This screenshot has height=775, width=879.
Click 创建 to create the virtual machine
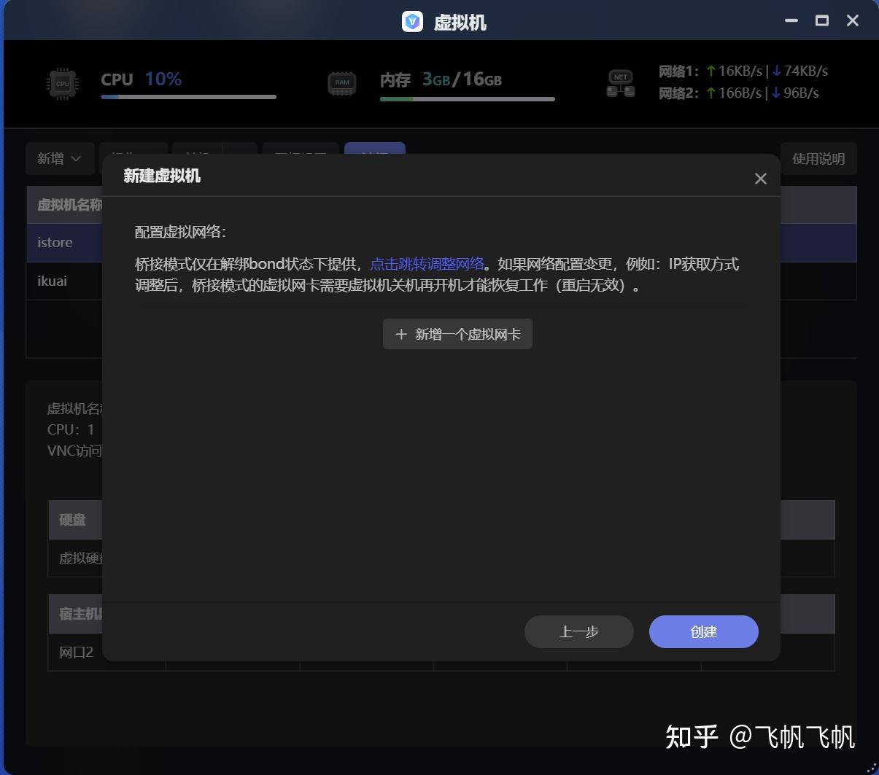[703, 631]
